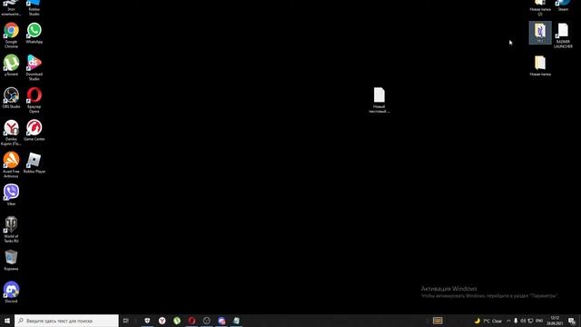Open the volume tray icon
This screenshot has height=327, width=581.
(x=523, y=321)
